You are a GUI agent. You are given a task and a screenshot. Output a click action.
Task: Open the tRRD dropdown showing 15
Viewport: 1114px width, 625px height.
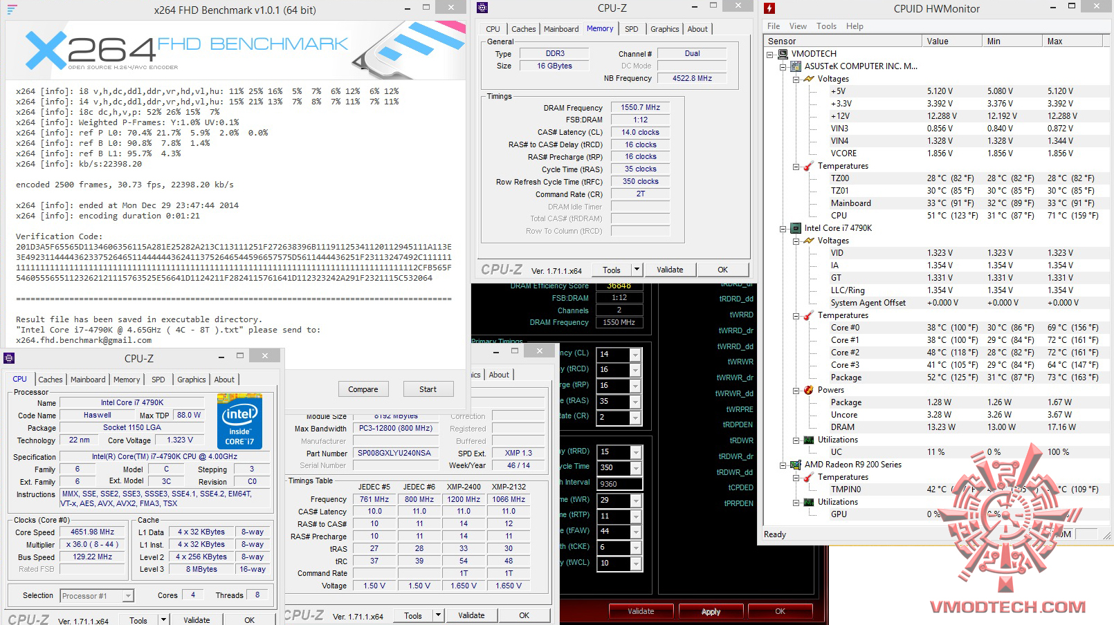pos(635,452)
